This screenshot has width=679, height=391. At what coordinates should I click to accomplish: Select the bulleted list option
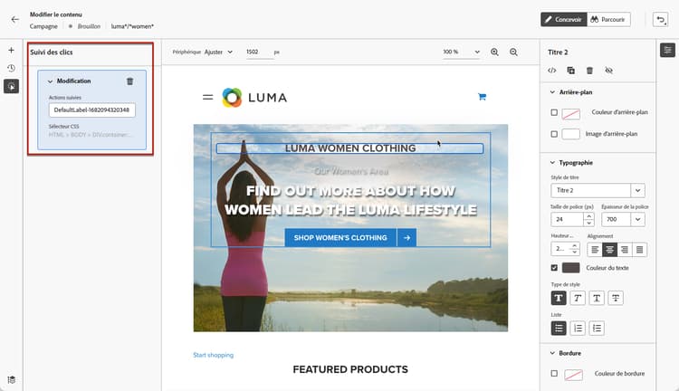[x=559, y=329]
